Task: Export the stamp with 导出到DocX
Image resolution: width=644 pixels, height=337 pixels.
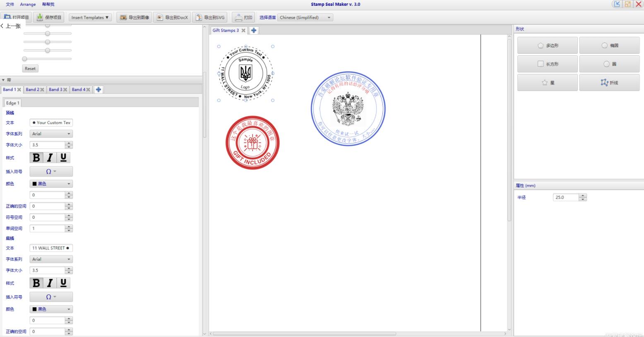Action: point(172,17)
